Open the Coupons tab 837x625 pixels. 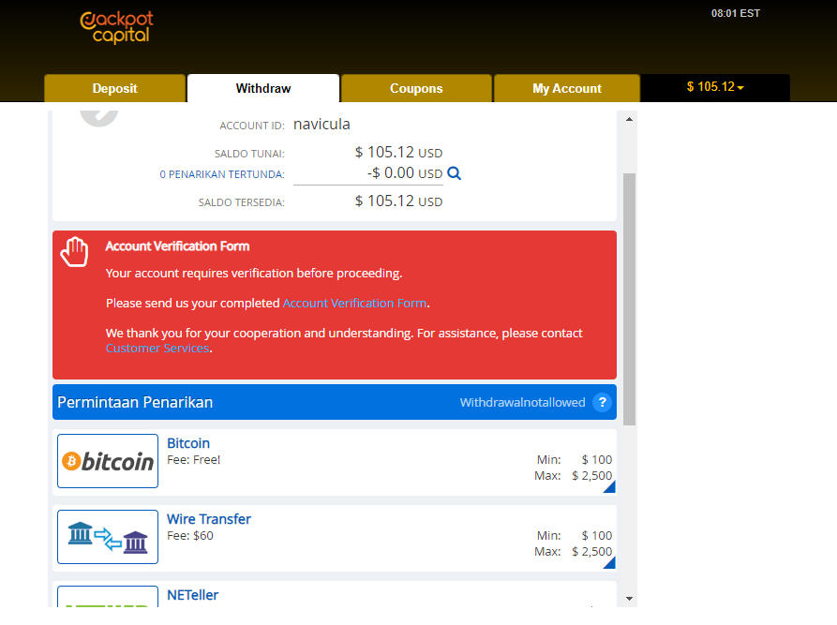tap(415, 87)
